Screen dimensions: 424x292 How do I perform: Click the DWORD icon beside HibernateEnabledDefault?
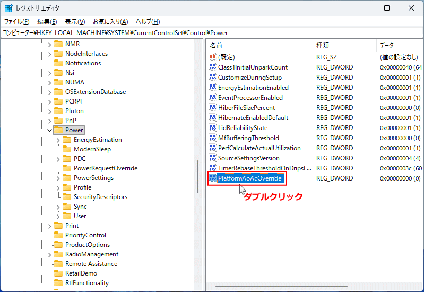(213, 118)
